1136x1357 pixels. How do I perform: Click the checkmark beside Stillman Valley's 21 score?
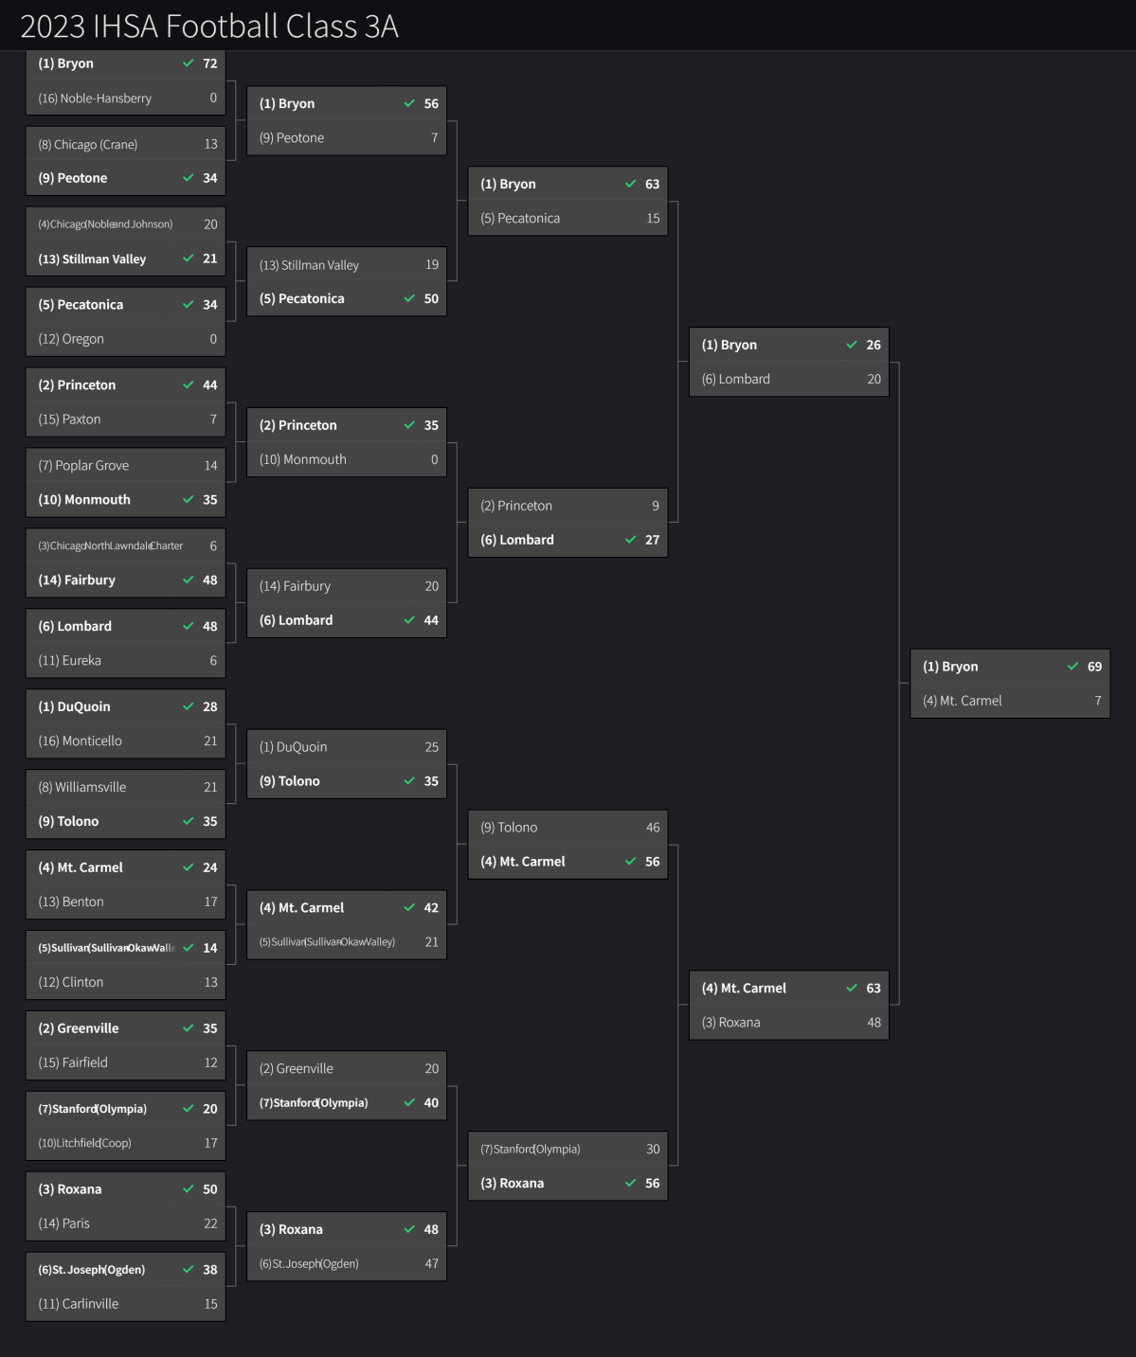(189, 259)
